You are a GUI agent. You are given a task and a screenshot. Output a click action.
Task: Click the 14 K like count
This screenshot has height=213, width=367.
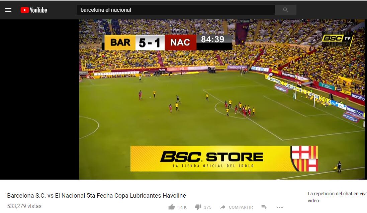coord(182,207)
